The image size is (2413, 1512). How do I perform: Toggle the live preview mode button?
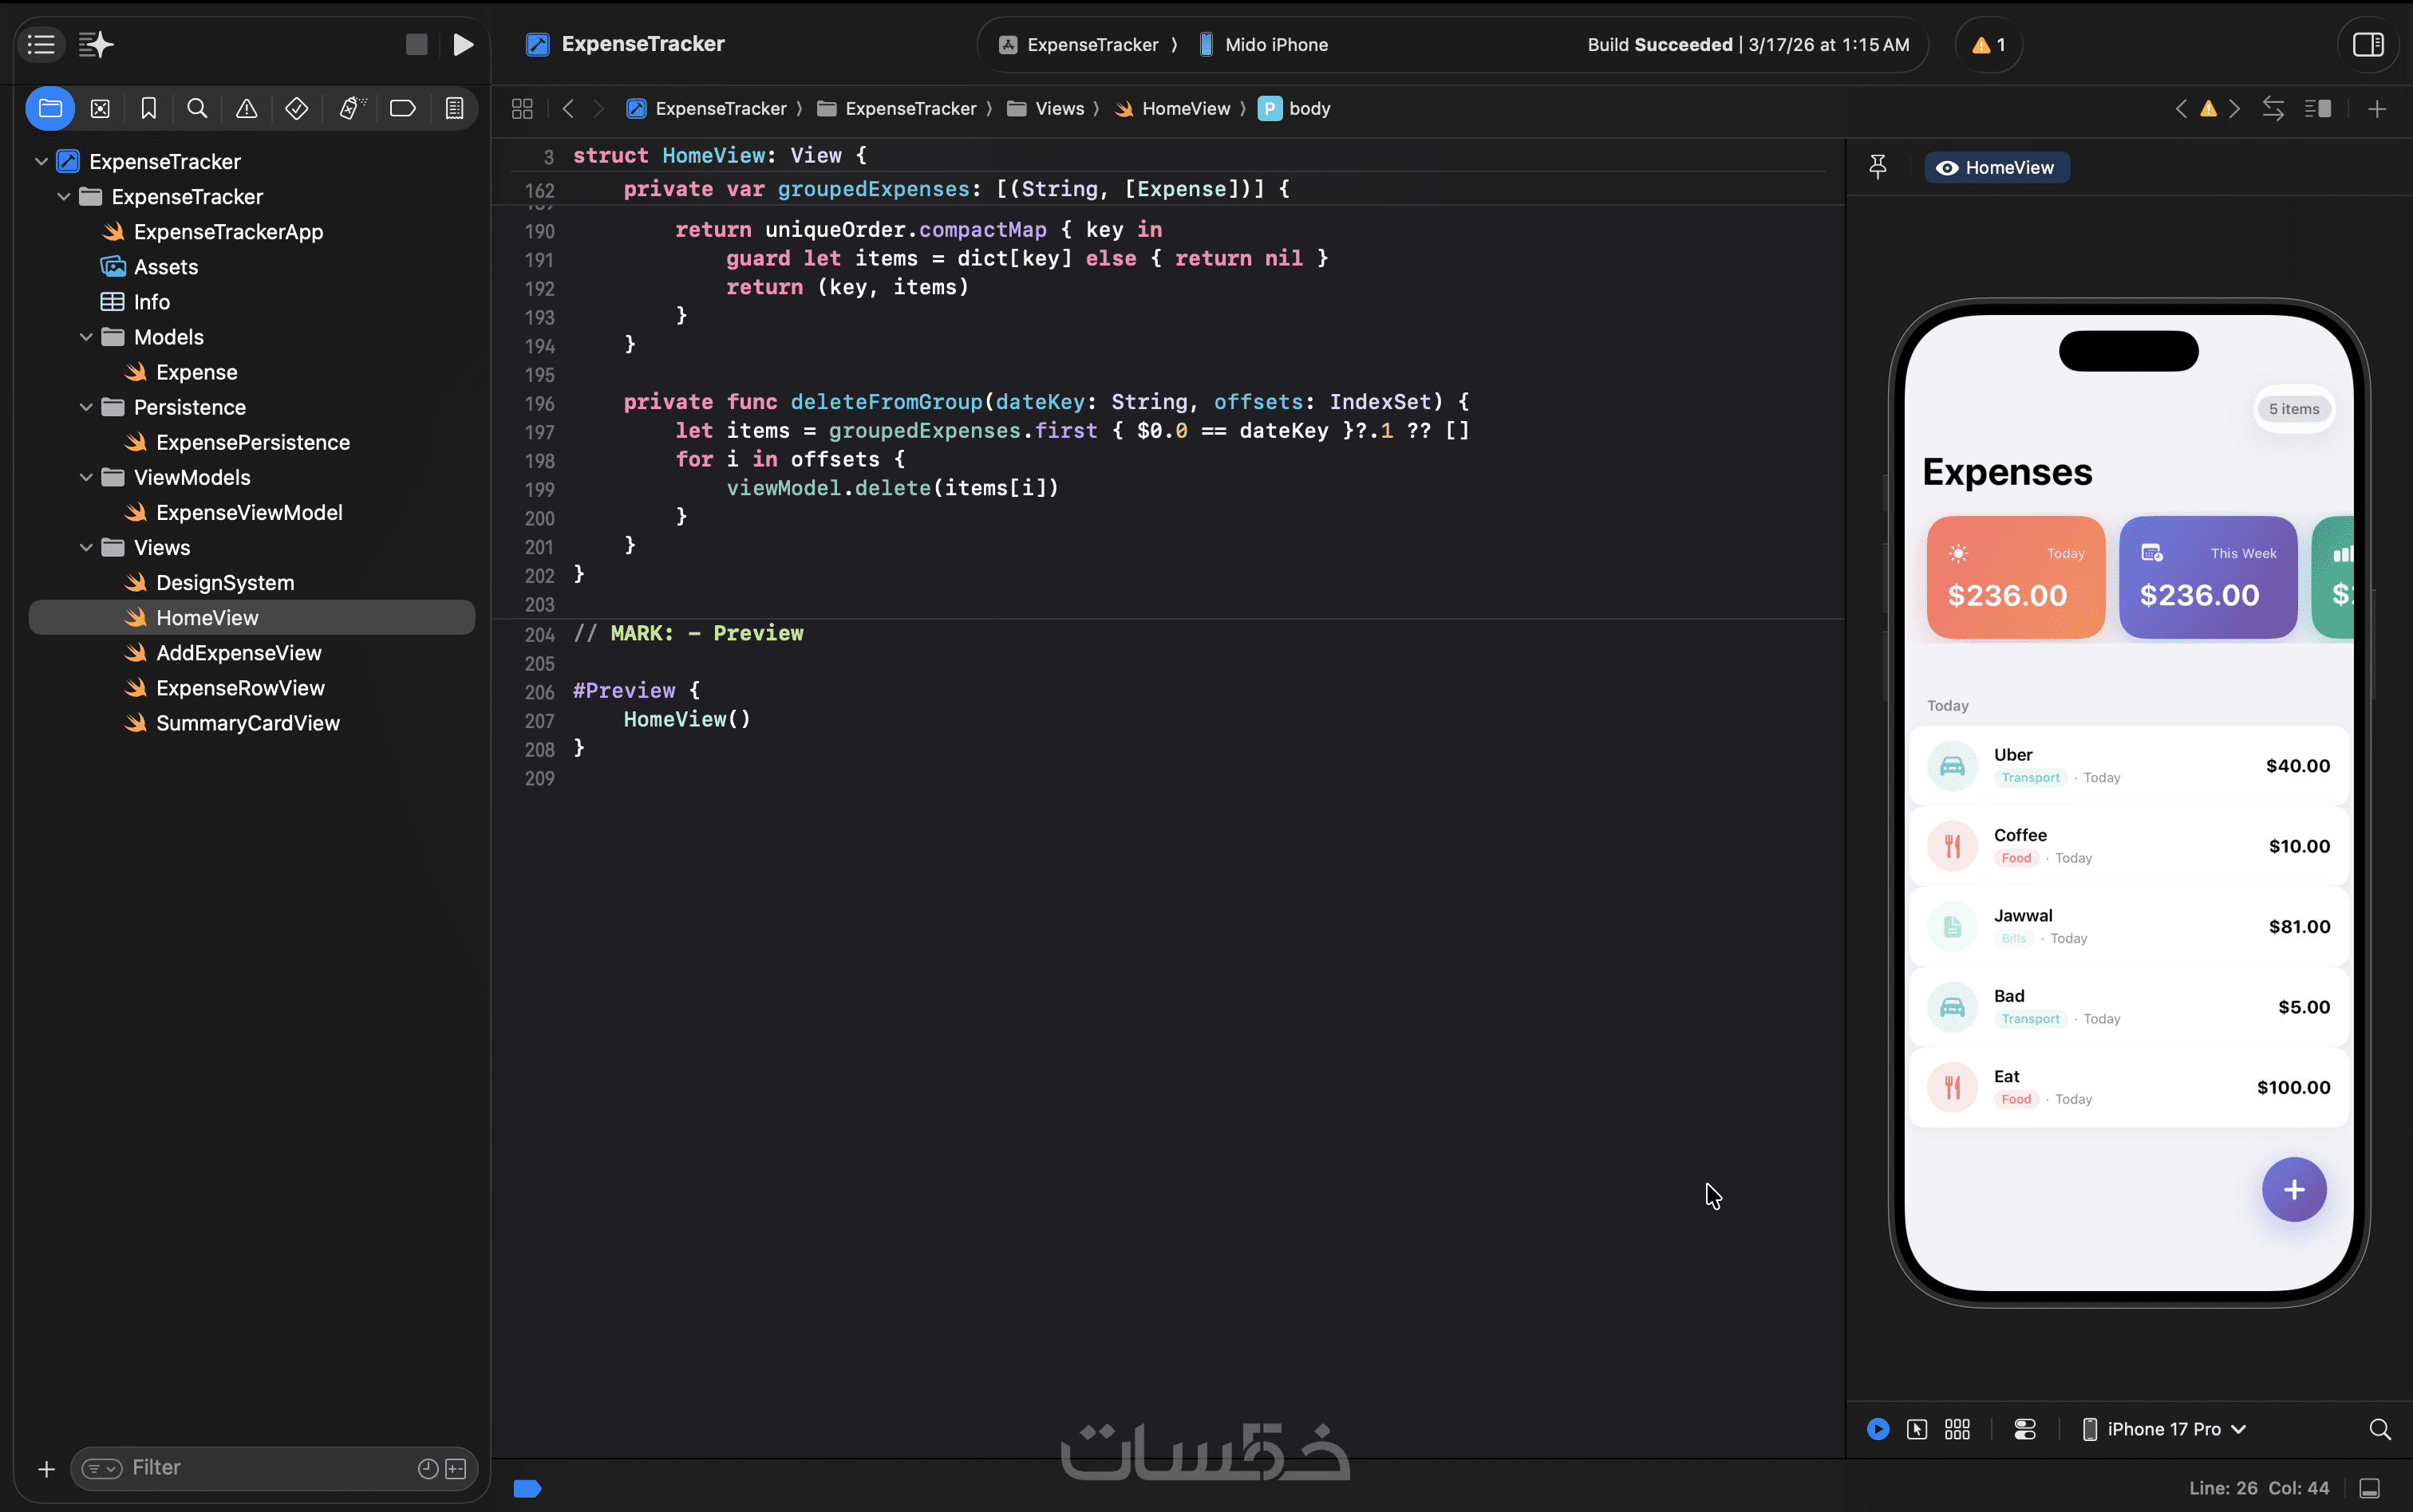tap(1878, 1429)
